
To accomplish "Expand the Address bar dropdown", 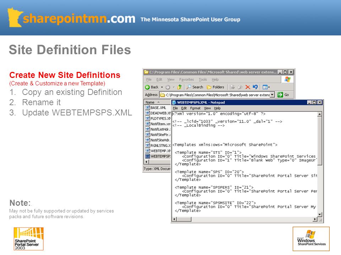I will pos(272,95).
